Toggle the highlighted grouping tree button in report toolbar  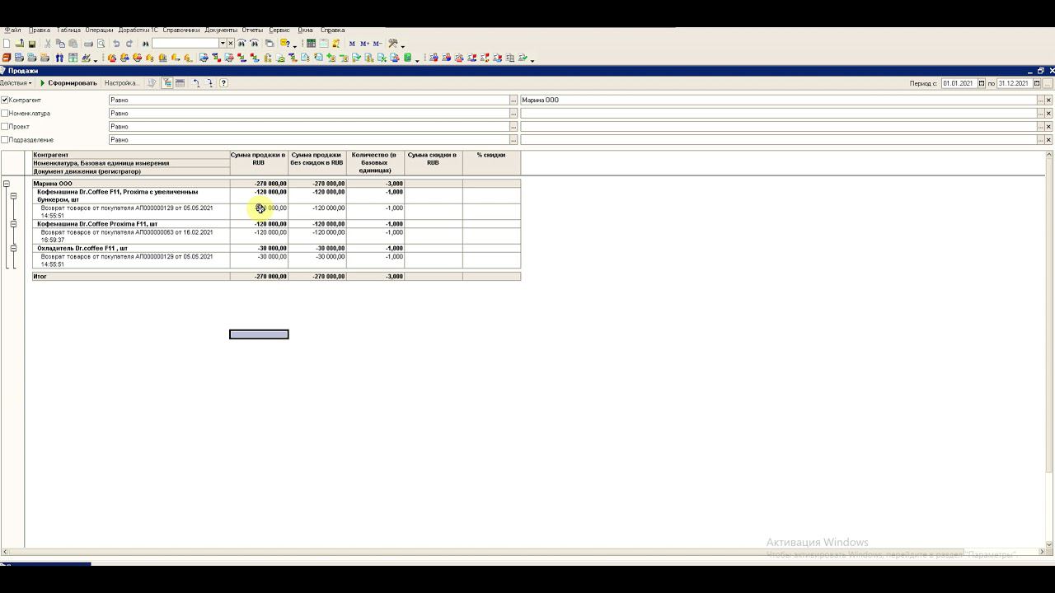click(167, 83)
